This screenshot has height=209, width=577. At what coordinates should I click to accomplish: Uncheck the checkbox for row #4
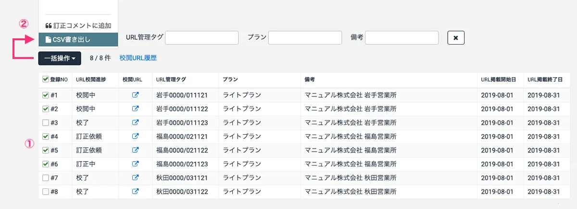[46, 137]
